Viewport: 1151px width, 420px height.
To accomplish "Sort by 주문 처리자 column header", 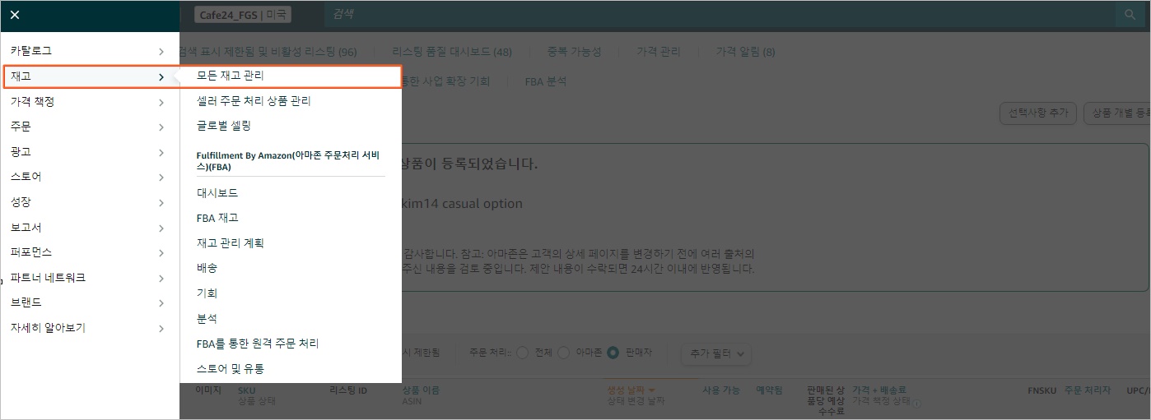I will click(x=1087, y=390).
